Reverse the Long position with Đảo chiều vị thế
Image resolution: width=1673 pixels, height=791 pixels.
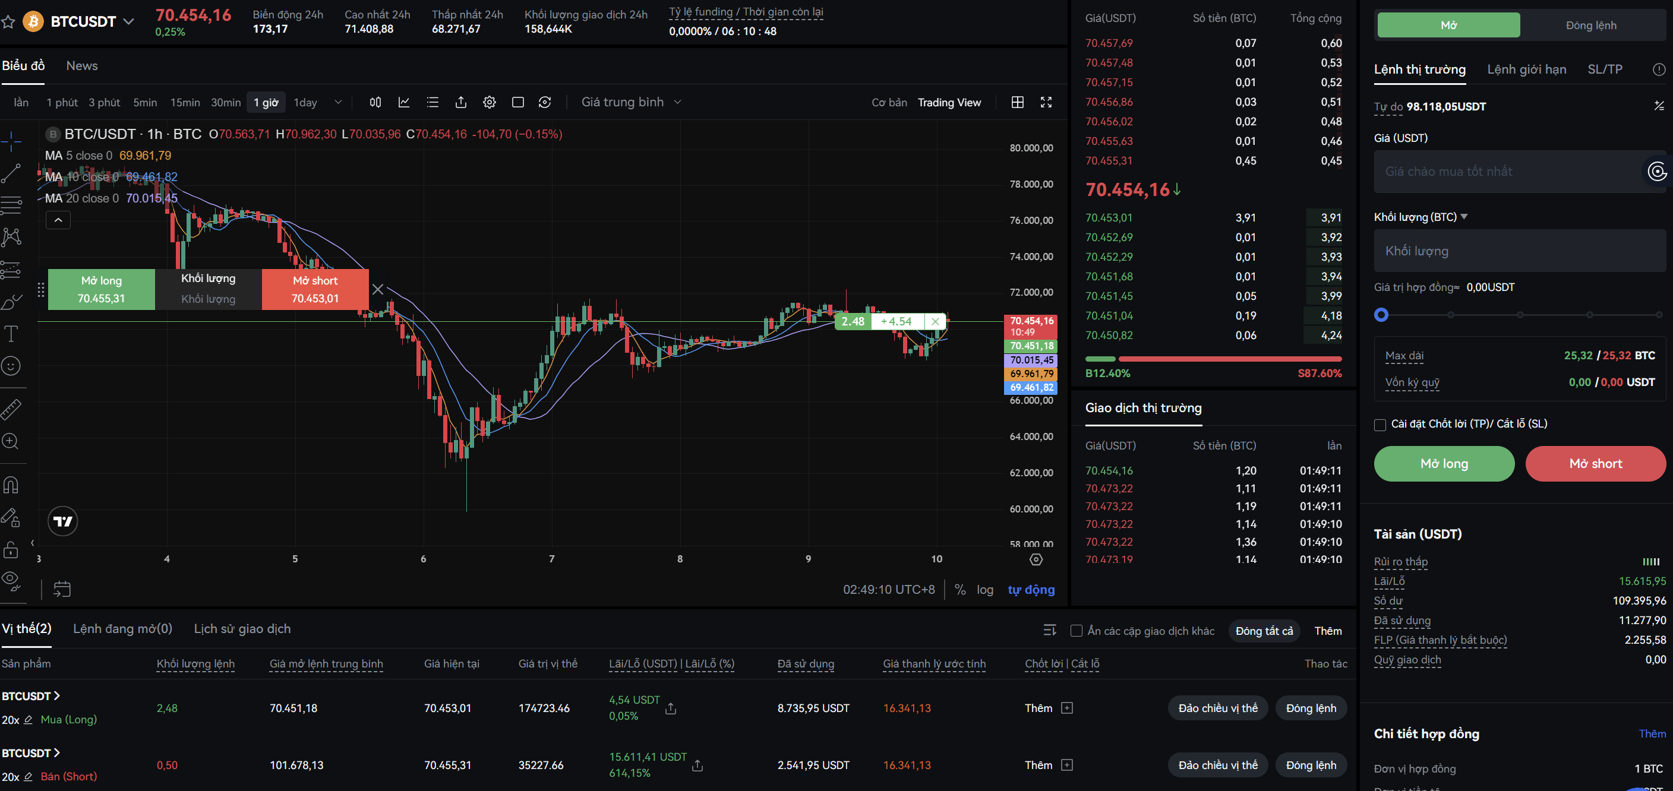pyautogui.click(x=1218, y=708)
